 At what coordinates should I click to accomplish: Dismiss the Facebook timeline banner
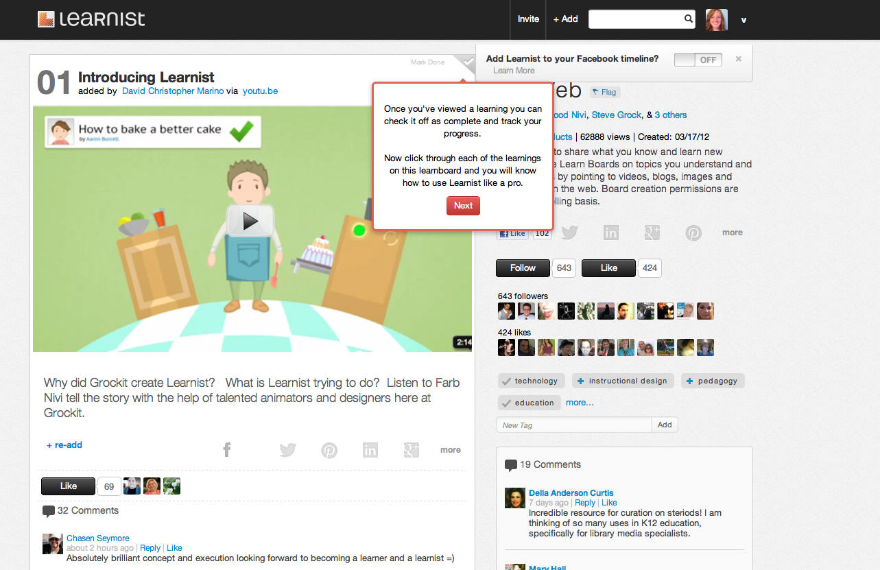tap(739, 59)
